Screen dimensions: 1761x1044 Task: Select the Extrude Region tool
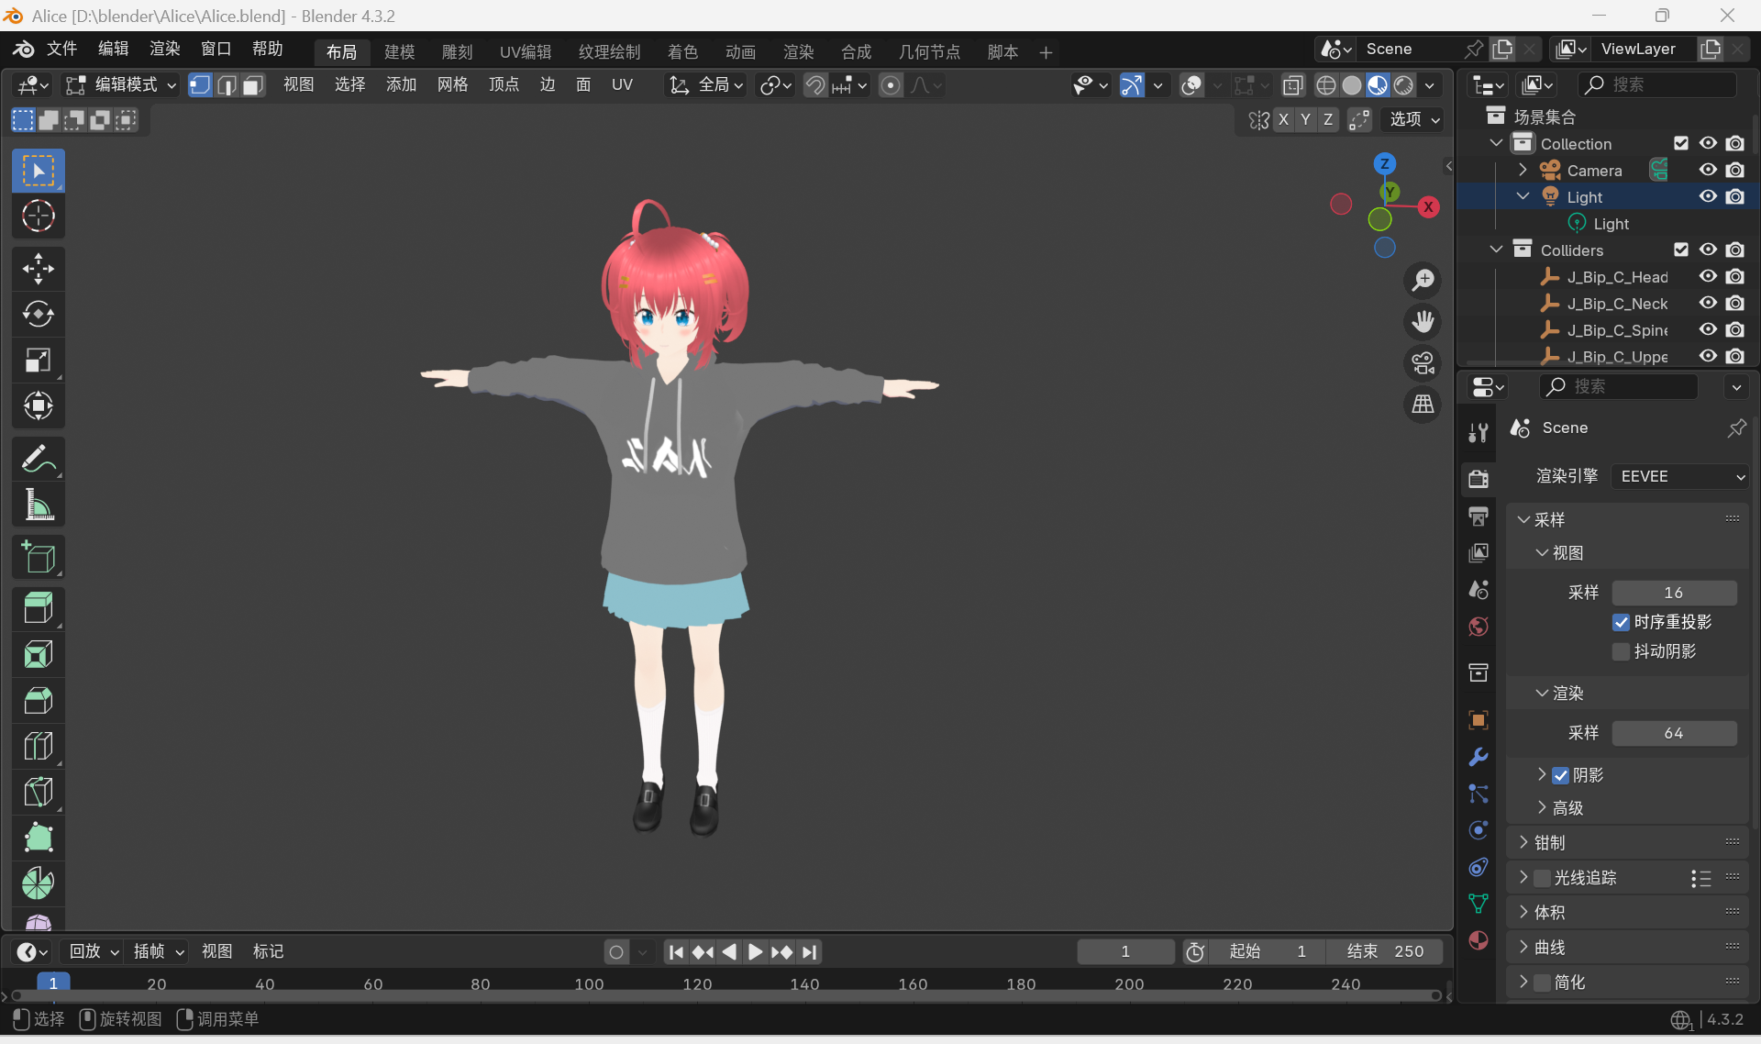click(38, 608)
